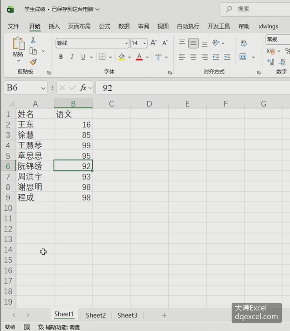
Task: Click the Decrease Indent icon
Action: pyautogui.click(x=216, y=57)
